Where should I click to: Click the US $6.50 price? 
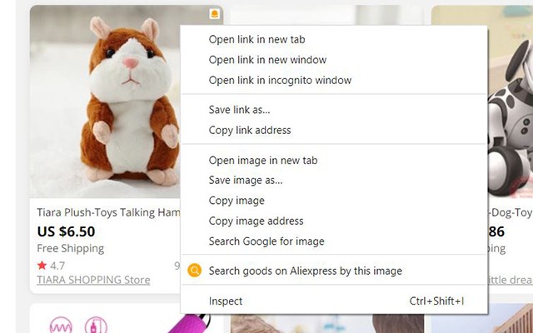pos(66,231)
